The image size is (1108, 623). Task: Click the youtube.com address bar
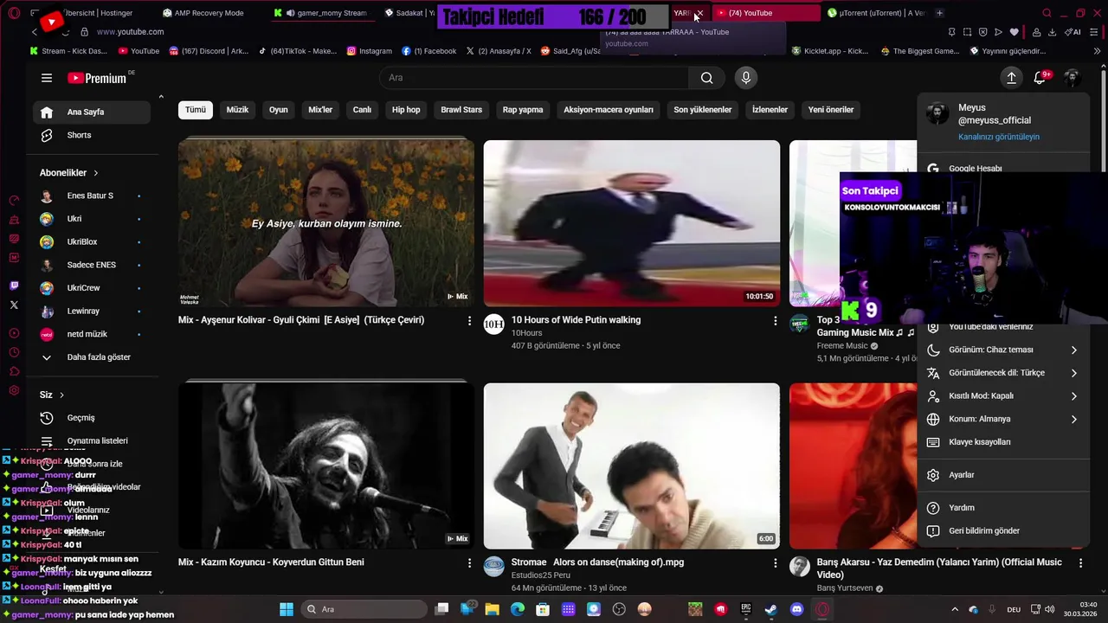pyautogui.click(x=130, y=32)
